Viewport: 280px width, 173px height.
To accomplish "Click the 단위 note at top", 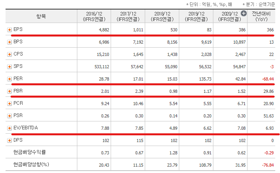I will (x=209, y=4).
